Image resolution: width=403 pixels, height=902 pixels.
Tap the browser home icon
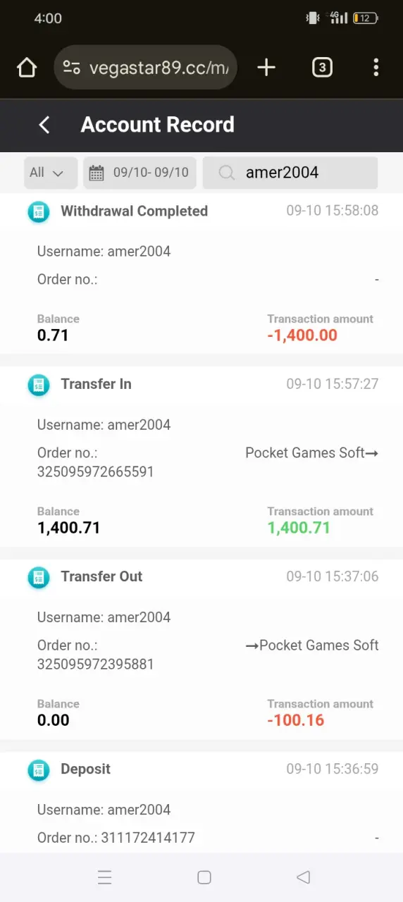tap(27, 68)
